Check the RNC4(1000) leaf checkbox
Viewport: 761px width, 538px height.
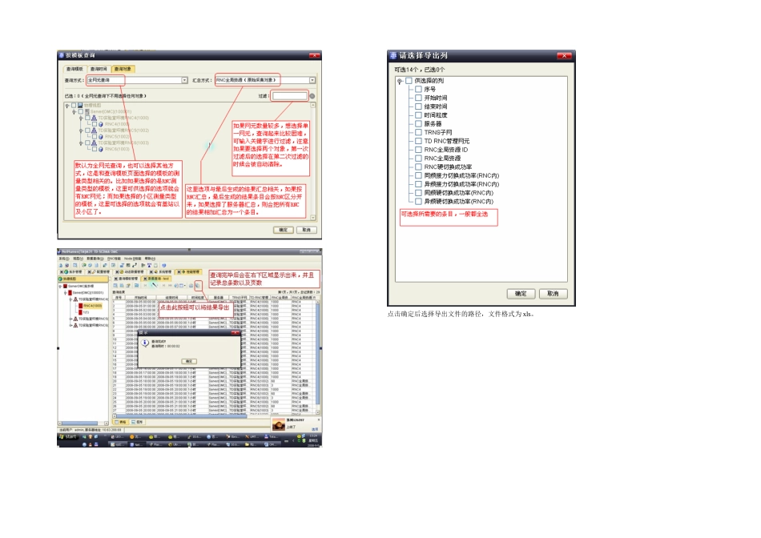coord(95,124)
